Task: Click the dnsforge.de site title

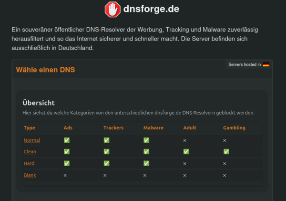Action: click(152, 9)
